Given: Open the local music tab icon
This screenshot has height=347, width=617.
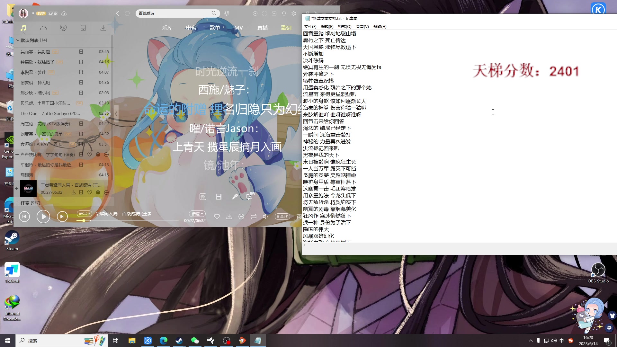Looking at the screenshot, I should pyautogui.click(x=23, y=28).
